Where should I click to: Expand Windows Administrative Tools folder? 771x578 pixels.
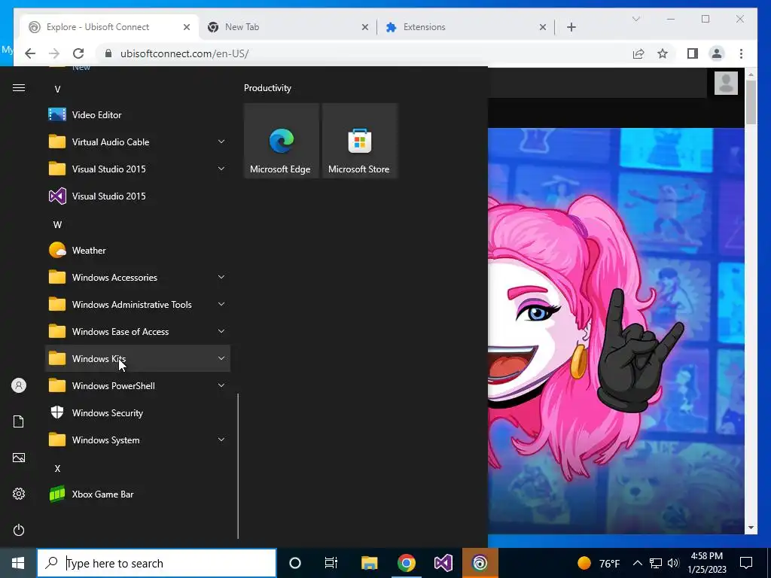click(137, 304)
